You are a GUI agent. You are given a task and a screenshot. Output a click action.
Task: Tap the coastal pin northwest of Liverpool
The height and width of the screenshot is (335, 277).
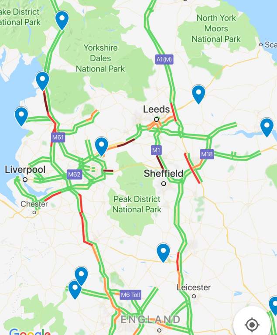tap(21, 116)
